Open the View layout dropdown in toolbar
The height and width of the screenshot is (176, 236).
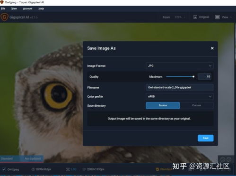tap(227, 17)
